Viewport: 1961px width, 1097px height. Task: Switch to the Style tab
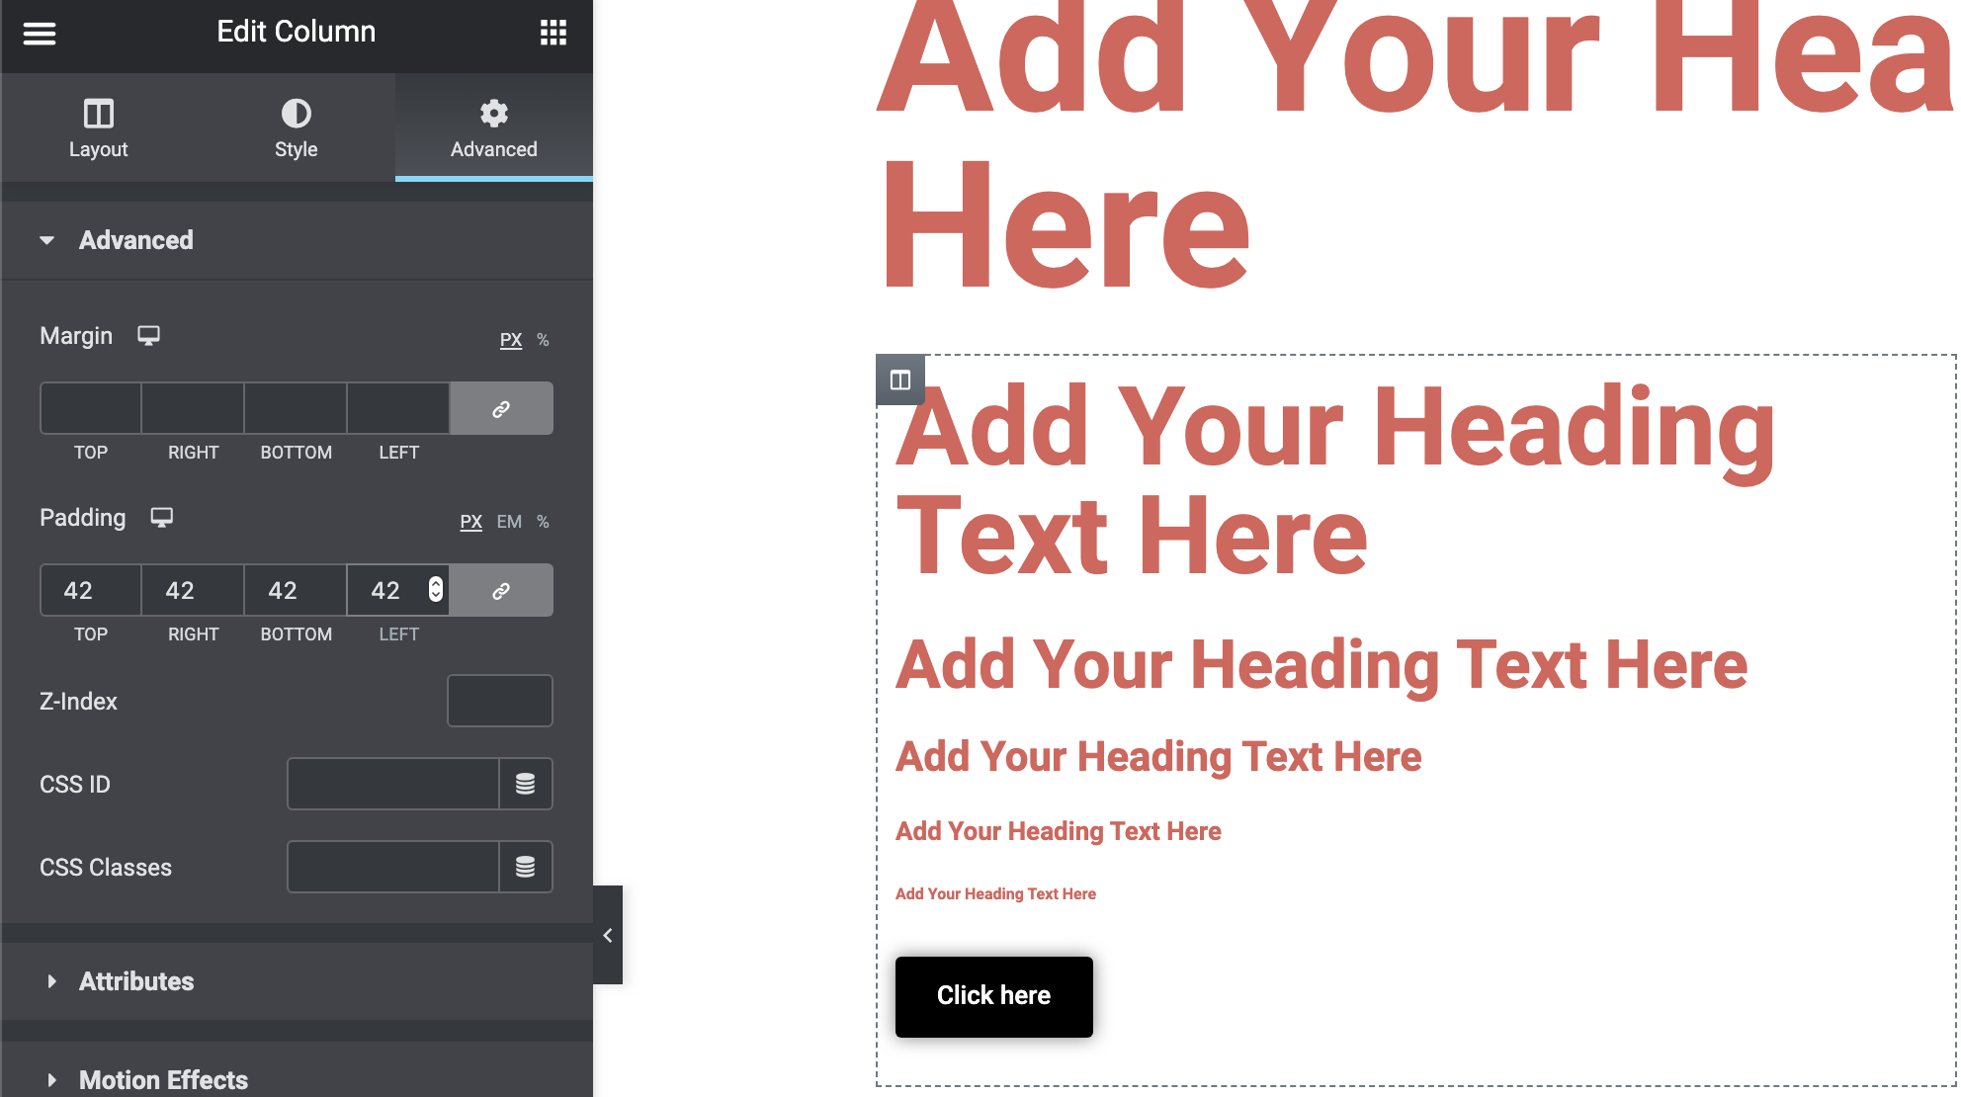pyautogui.click(x=297, y=127)
